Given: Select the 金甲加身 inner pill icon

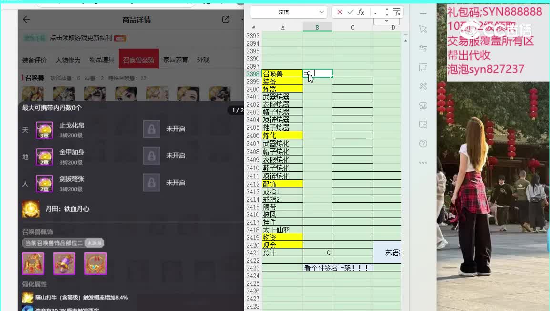Looking at the screenshot, I should [x=44, y=157].
